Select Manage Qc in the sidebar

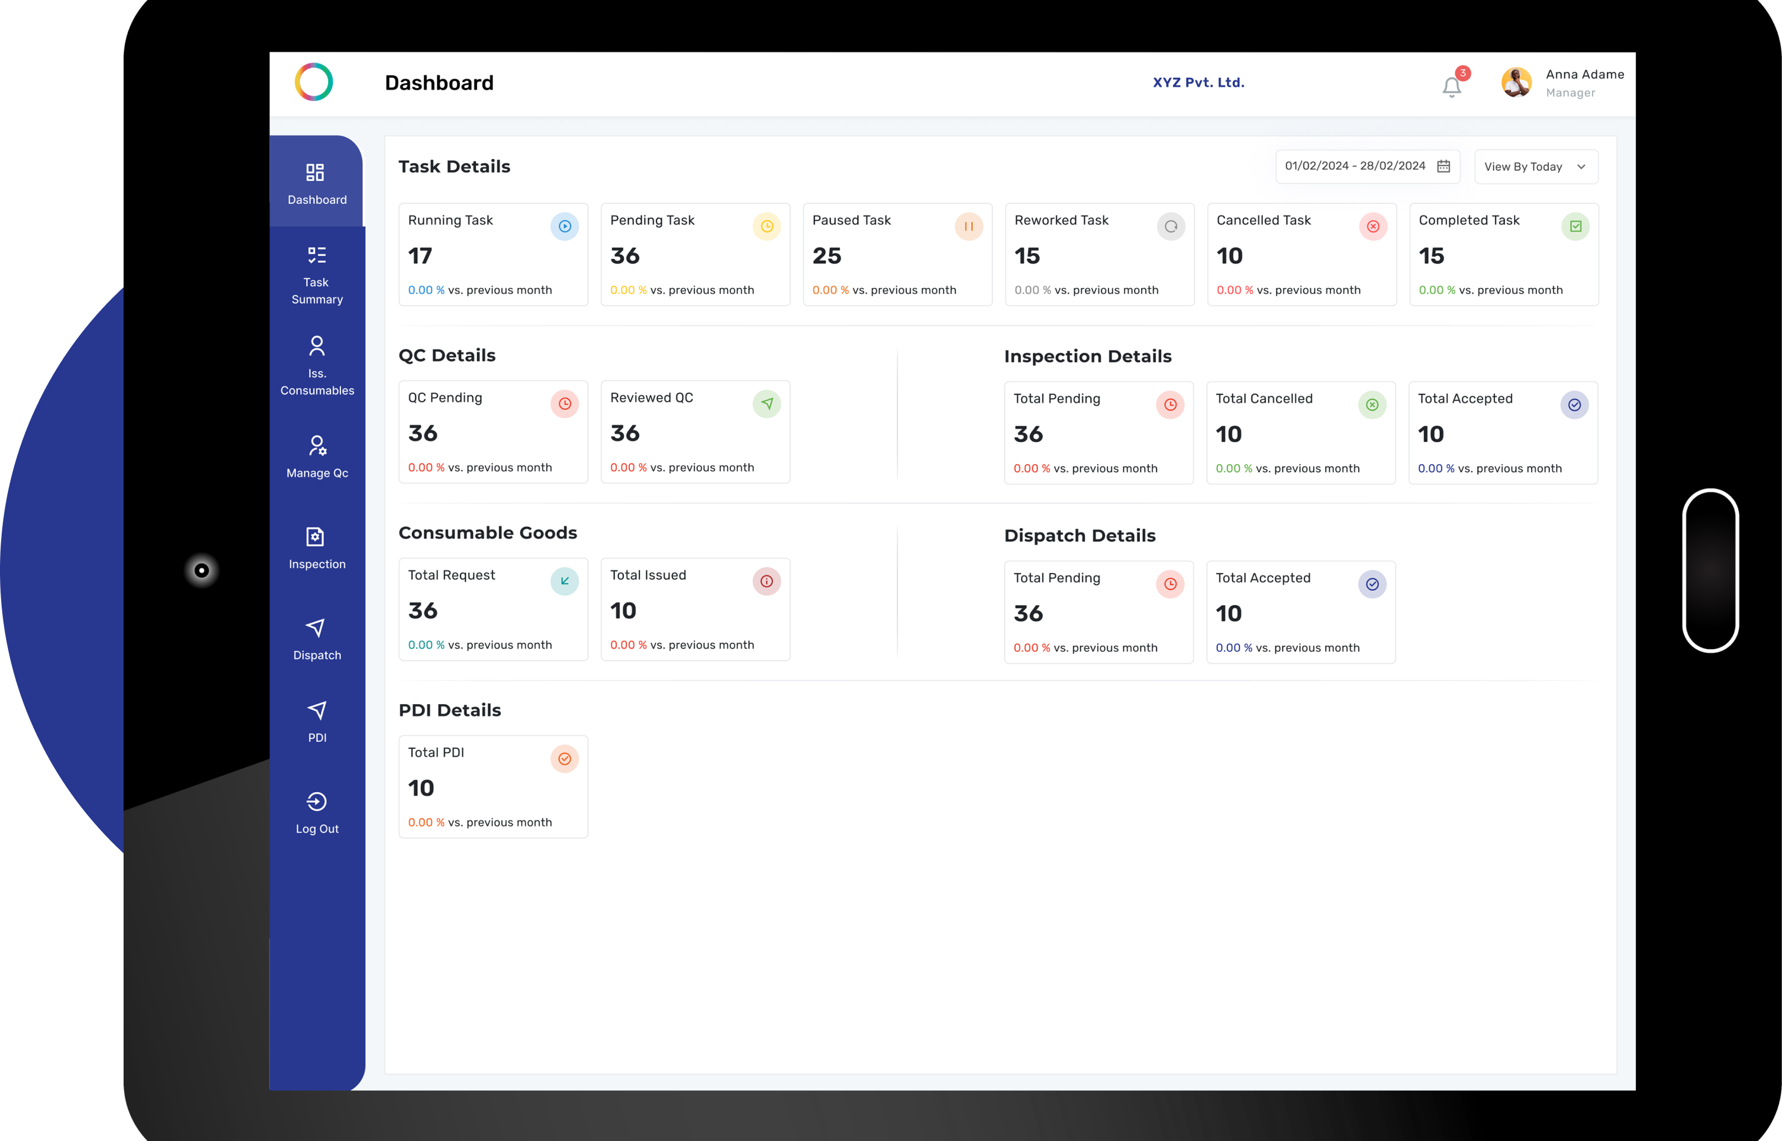point(316,457)
